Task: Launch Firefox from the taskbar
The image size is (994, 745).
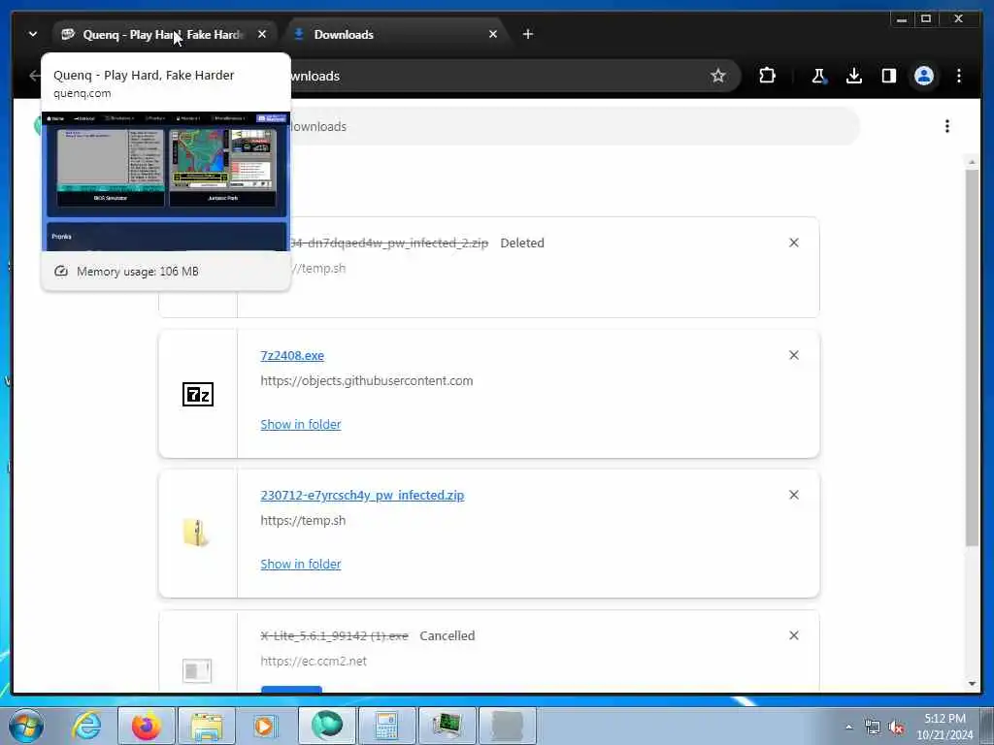Action: pos(147,726)
